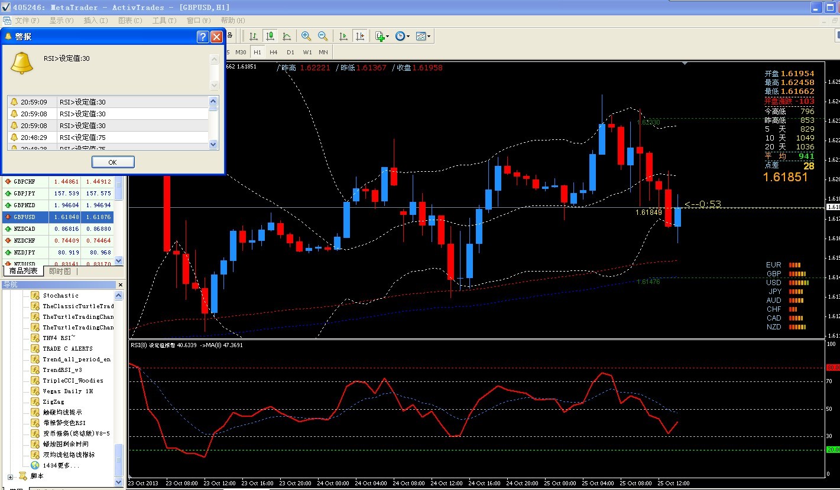The height and width of the screenshot is (490, 840).
Task: Select GBPNZD in the market watch list
Action: tap(58, 205)
